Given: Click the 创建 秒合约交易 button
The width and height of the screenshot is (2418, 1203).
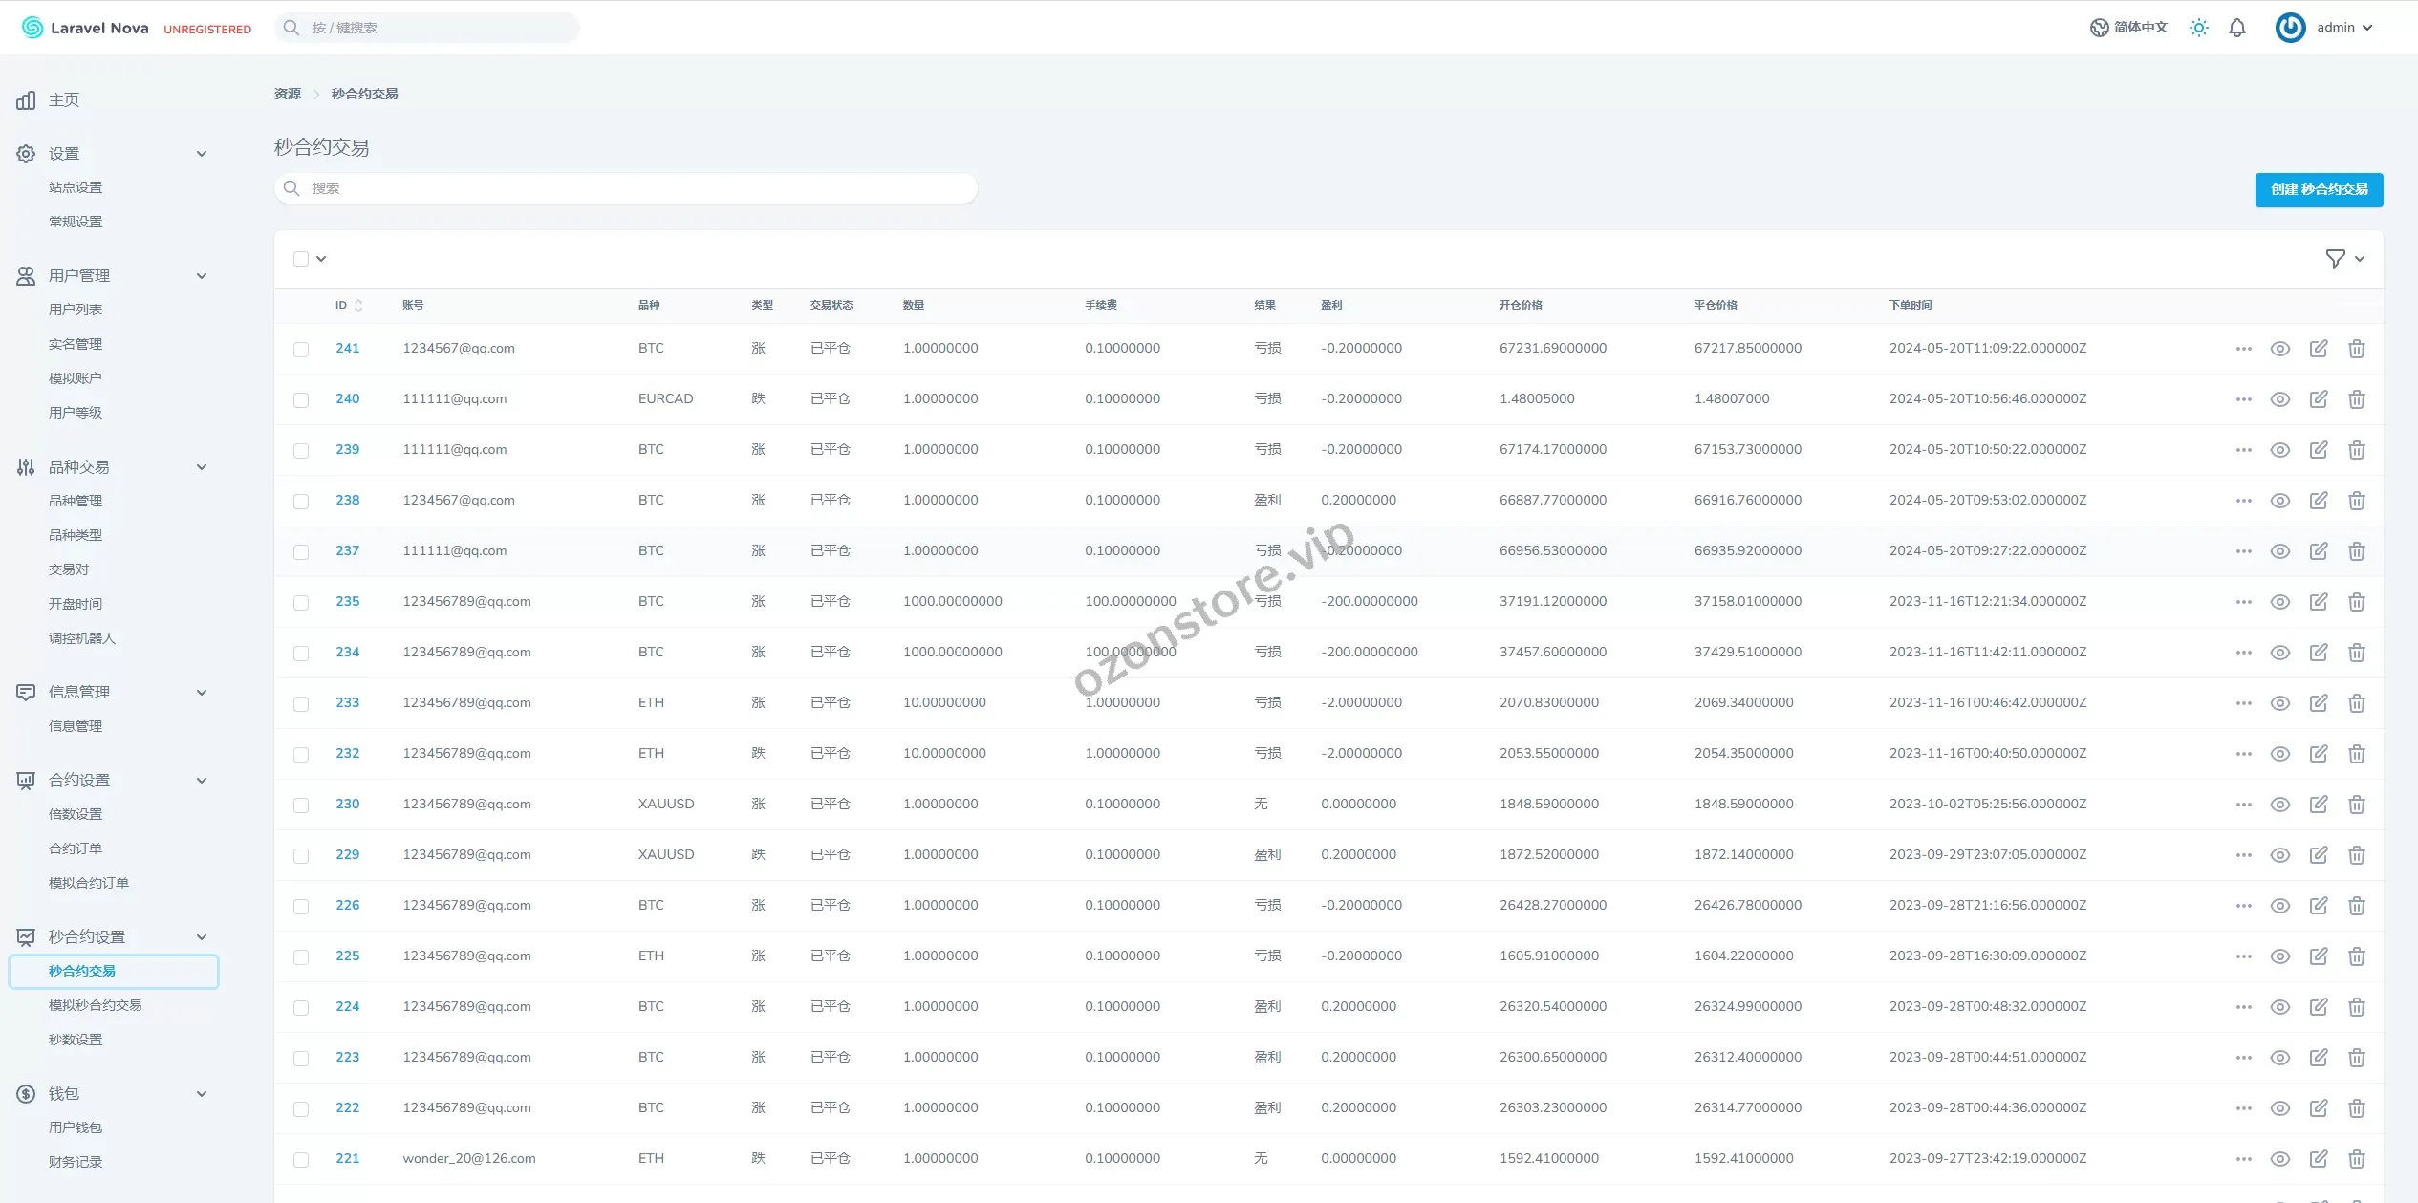Looking at the screenshot, I should pyautogui.click(x=2318, y=189).
